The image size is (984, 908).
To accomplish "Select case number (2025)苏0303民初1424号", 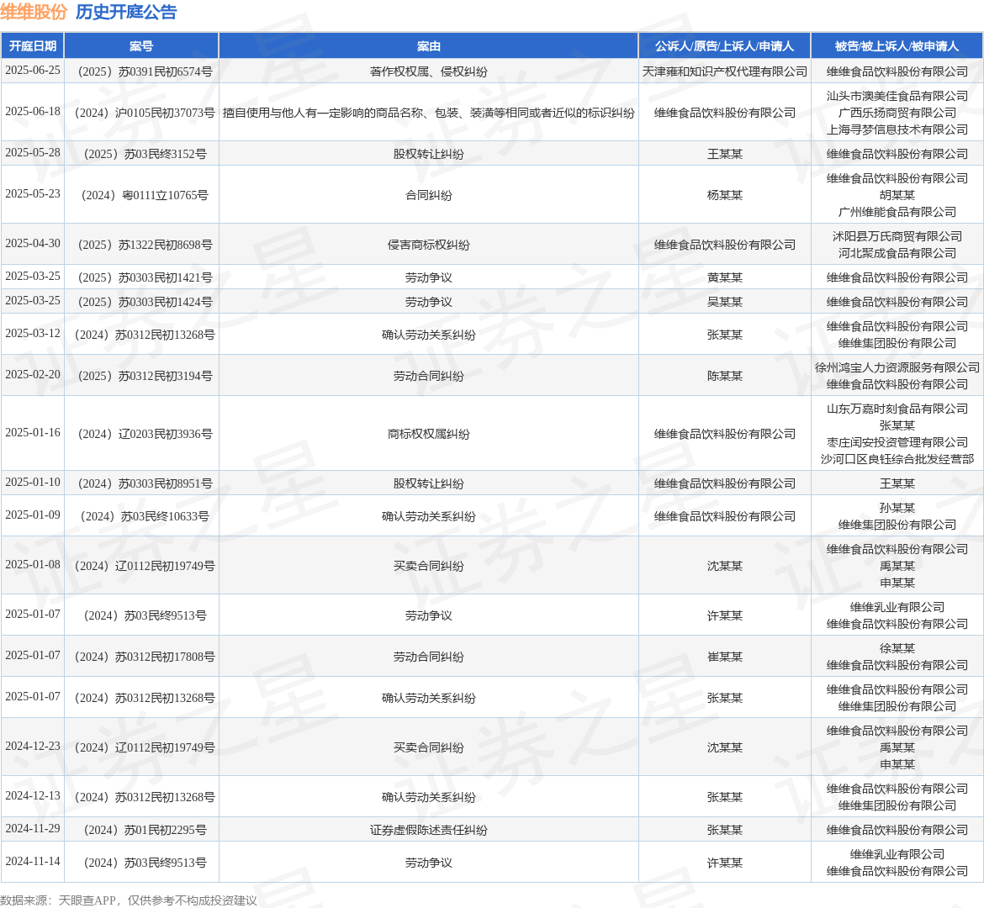I will click(x=142, y=302).
